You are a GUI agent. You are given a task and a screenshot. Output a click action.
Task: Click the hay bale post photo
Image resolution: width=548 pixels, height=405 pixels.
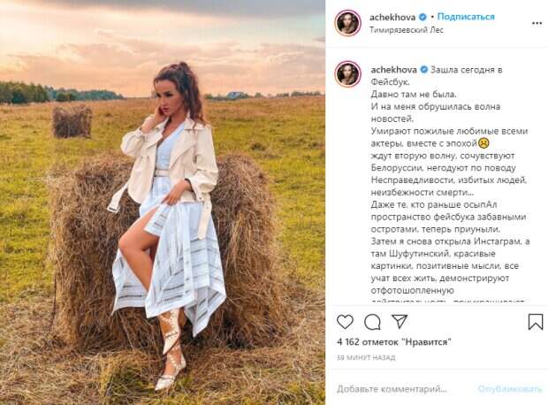163,202
